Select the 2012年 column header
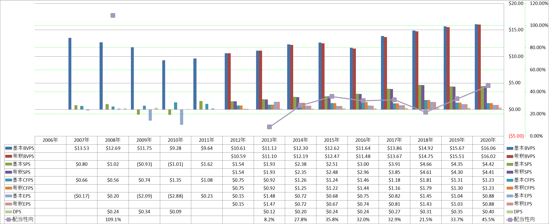Viewport: 549px width, 224px height. click(x=238, y=140)
